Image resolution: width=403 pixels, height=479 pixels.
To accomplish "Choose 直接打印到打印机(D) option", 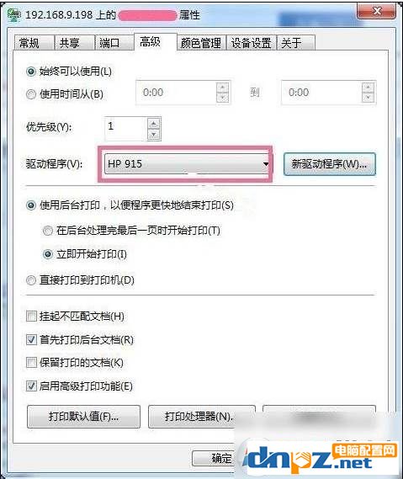I will click(x=31, y=280).
